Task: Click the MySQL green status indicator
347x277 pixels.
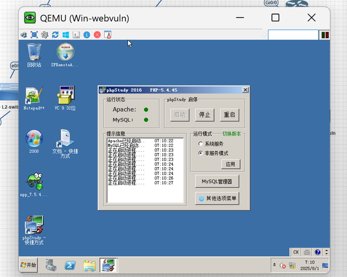Action: (x=146, y=120)
